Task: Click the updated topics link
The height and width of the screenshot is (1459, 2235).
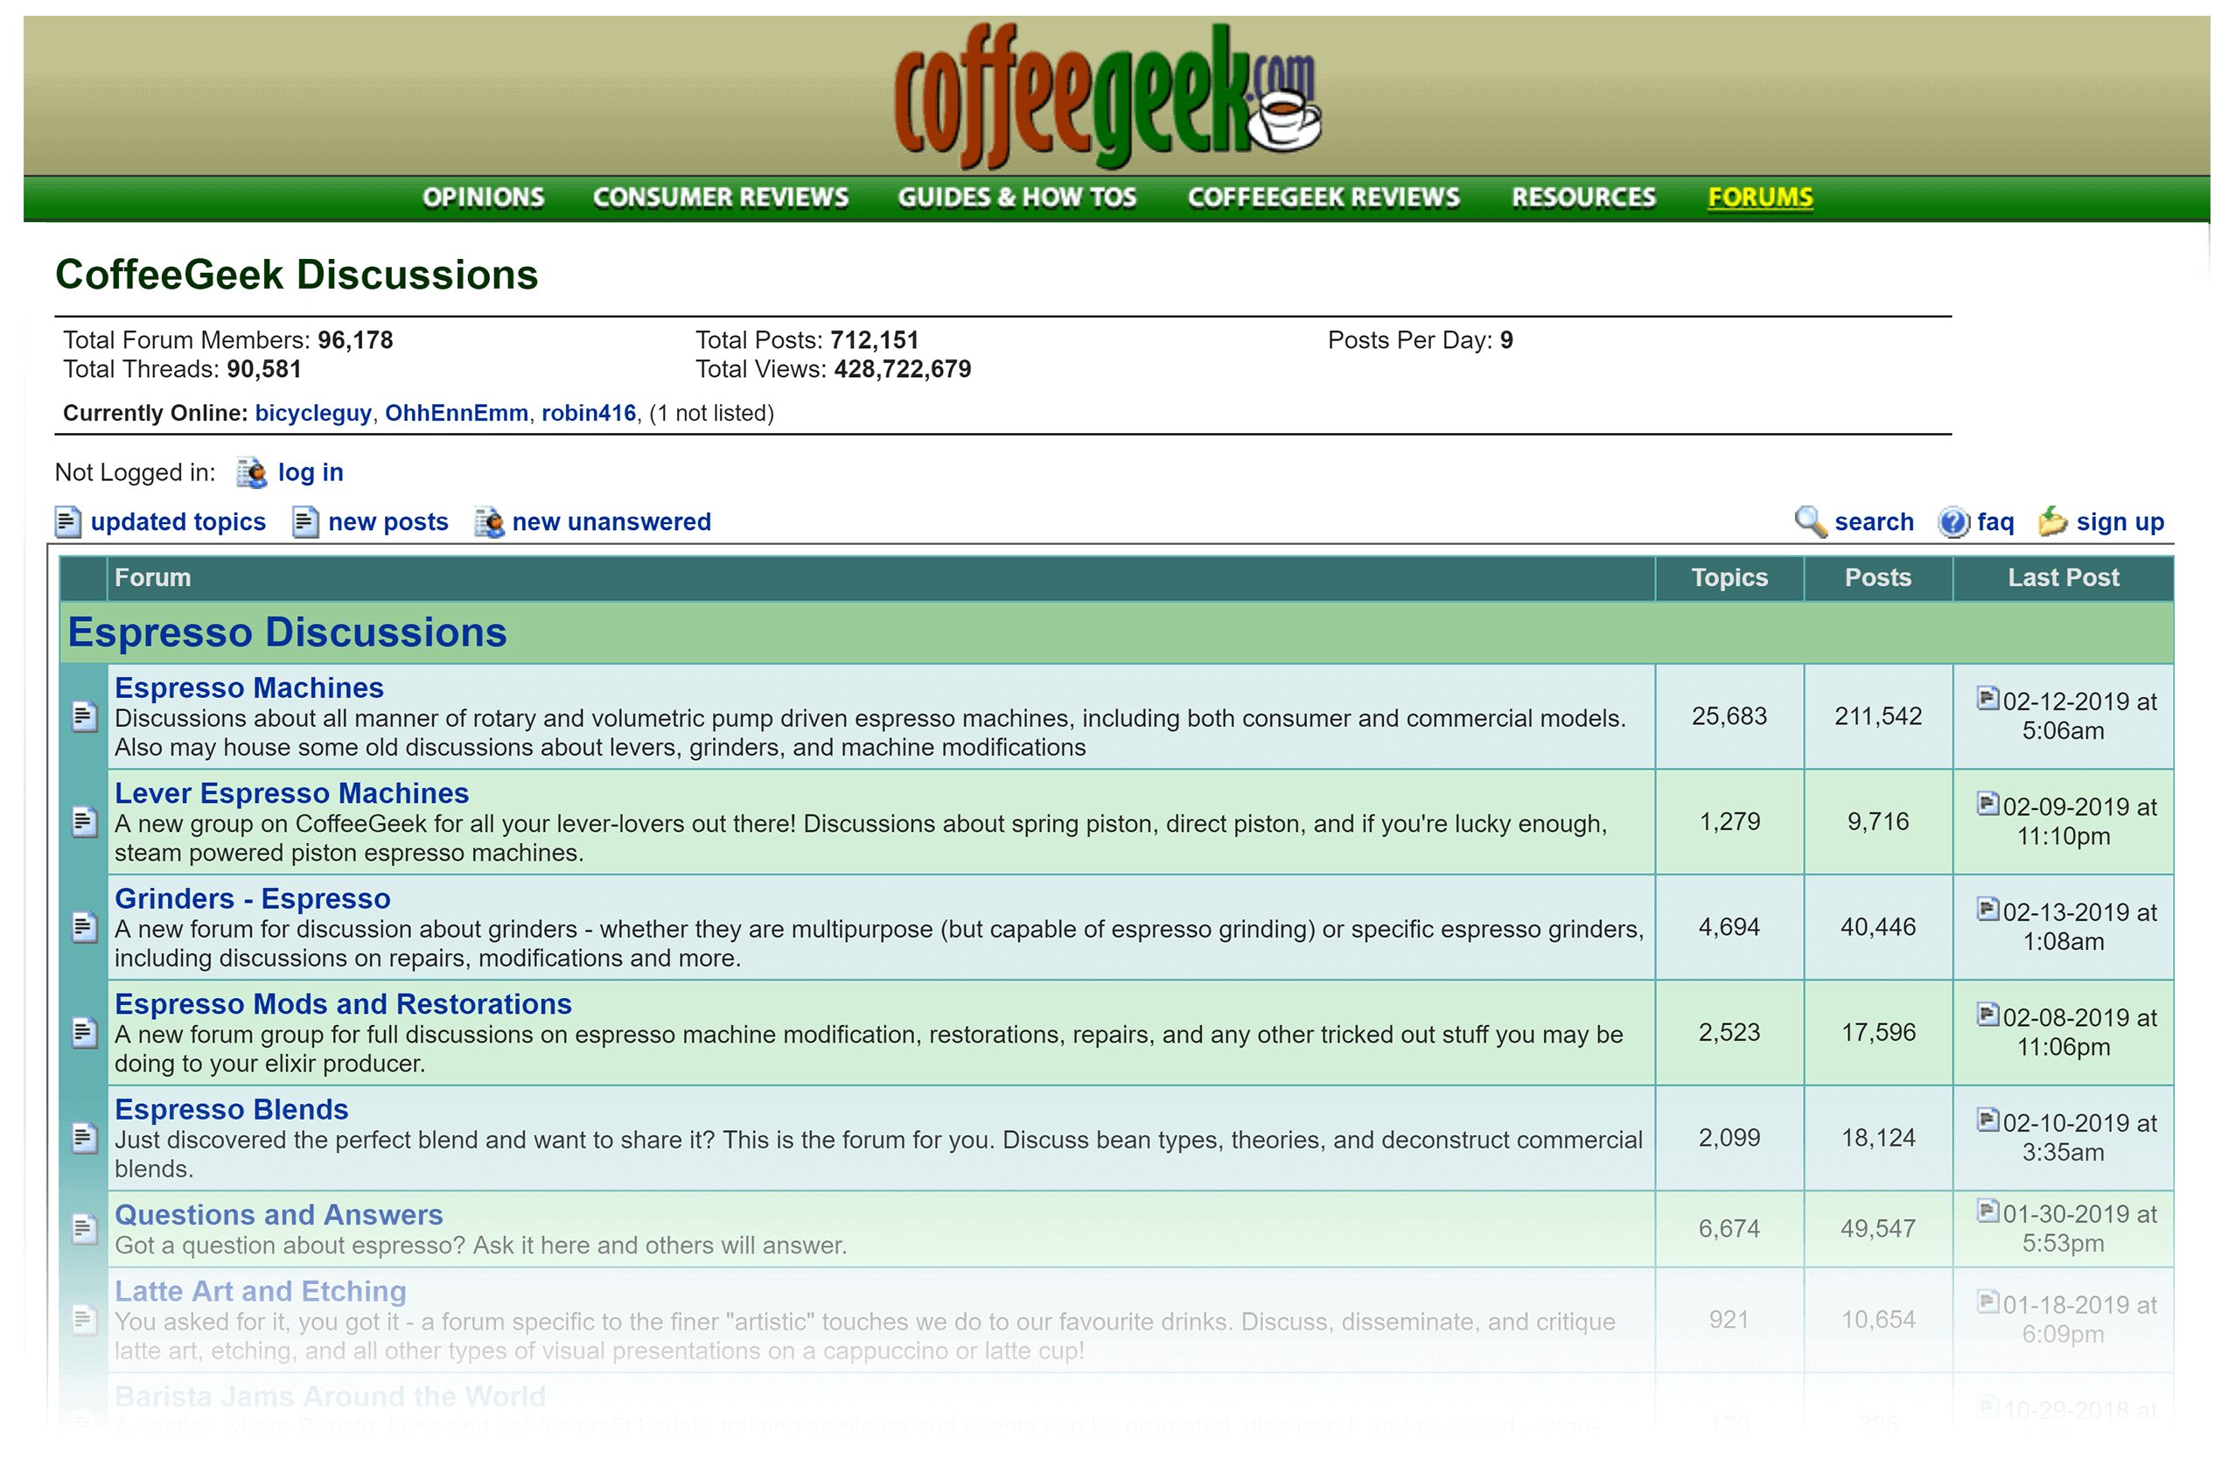Action: 178,523
